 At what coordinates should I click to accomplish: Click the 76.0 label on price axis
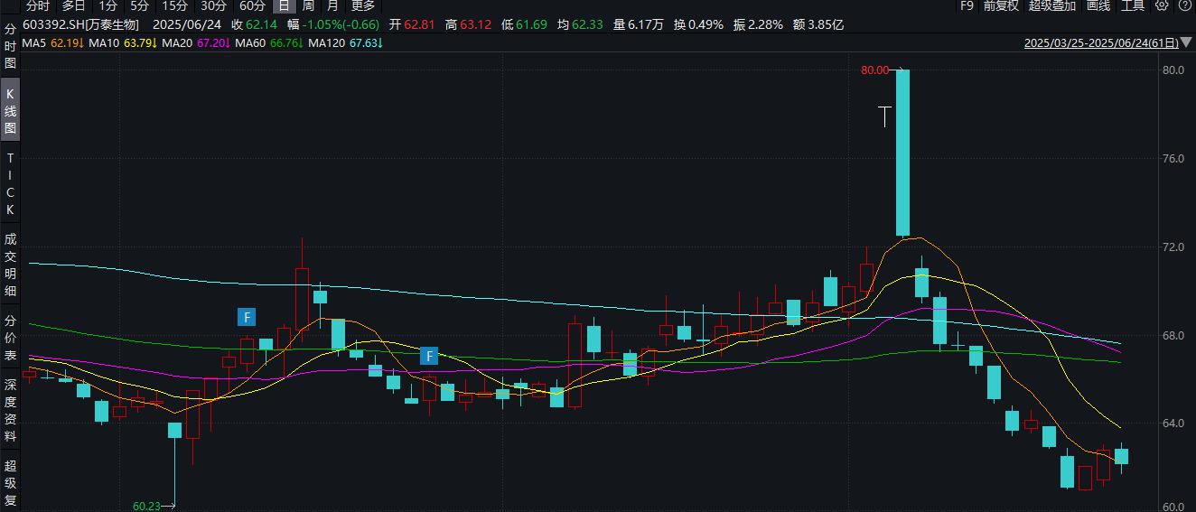1173,158
